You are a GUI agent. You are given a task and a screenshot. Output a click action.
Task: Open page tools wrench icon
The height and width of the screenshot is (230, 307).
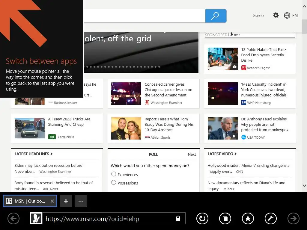pyautogui.click(x=271, y=218)
